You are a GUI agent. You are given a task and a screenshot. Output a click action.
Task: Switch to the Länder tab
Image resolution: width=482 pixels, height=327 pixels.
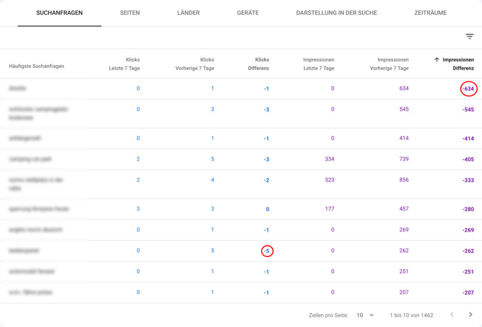(188, 13)
